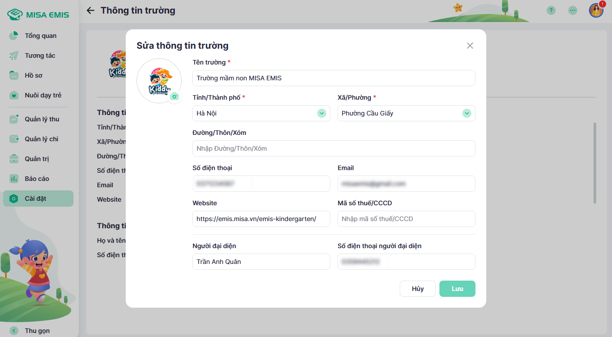The image size is (612, 337).
Task: Expand the Tỉnh/Thành phố dropdown
Action: click(x=321, y=113)
